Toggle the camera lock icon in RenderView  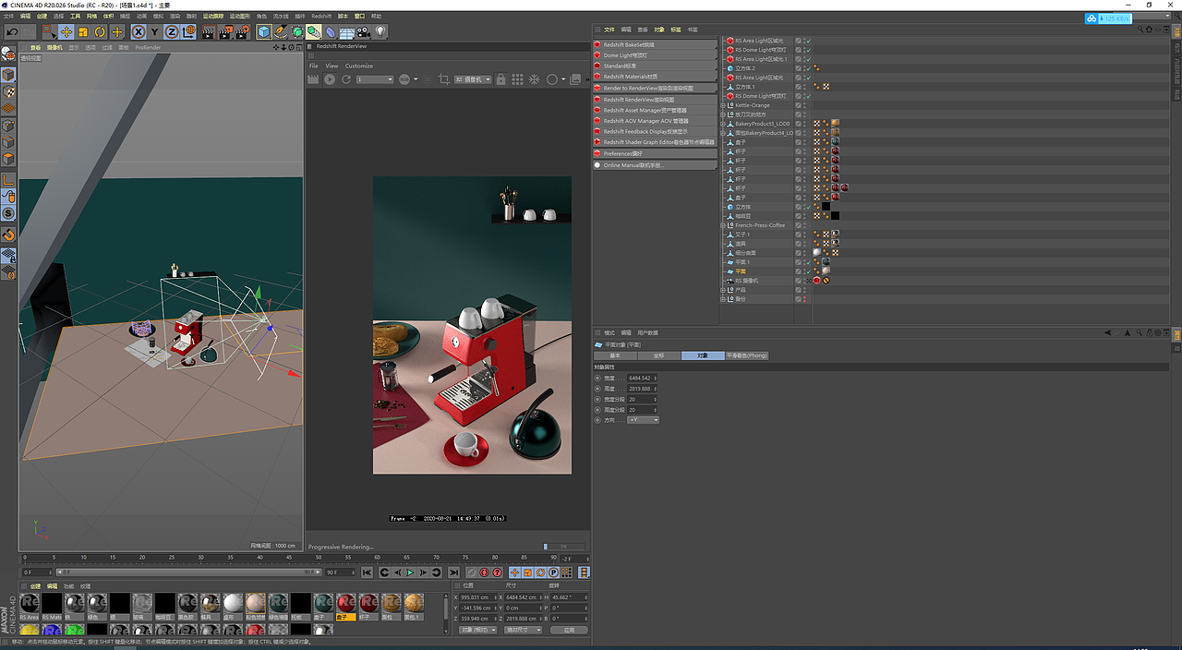(501, 79)
